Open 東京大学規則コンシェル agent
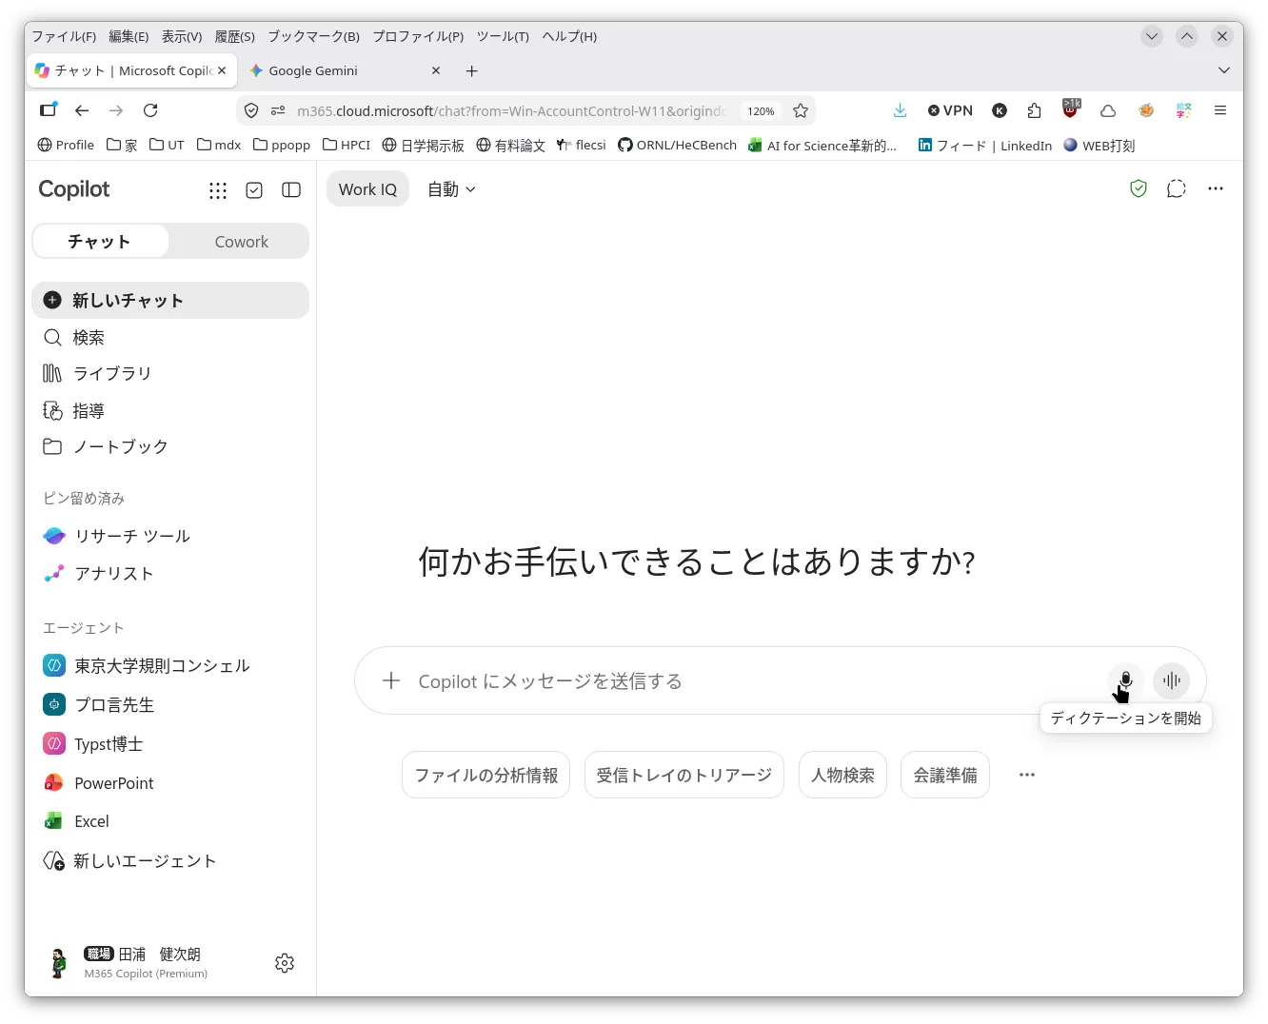Screen dimensions: 1268x1024 (x=170, y=665)
